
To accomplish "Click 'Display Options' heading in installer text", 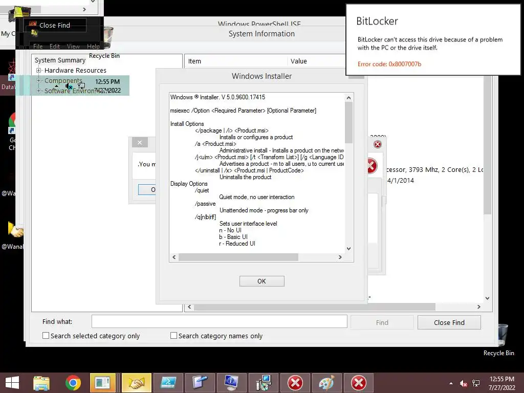I will point(189,184).
